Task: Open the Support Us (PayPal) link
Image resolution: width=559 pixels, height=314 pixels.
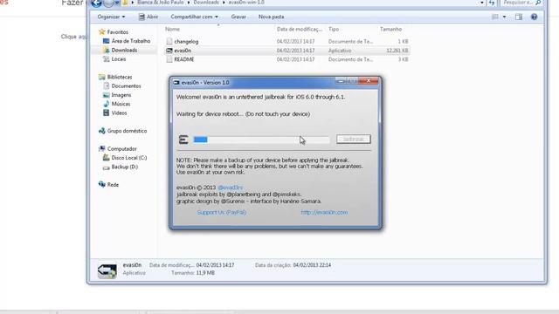Action: (x=221, y=212)
